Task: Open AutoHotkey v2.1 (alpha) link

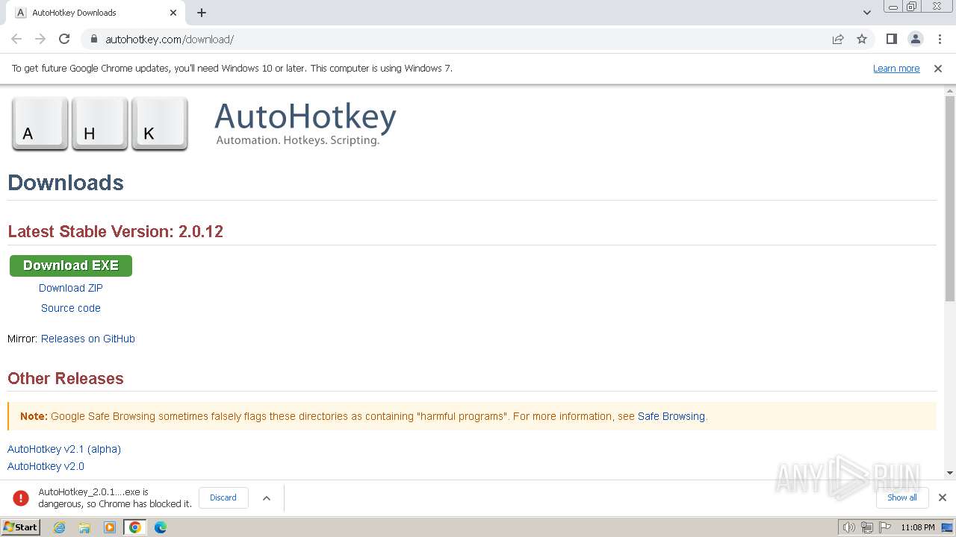Action: pos(64,449)
